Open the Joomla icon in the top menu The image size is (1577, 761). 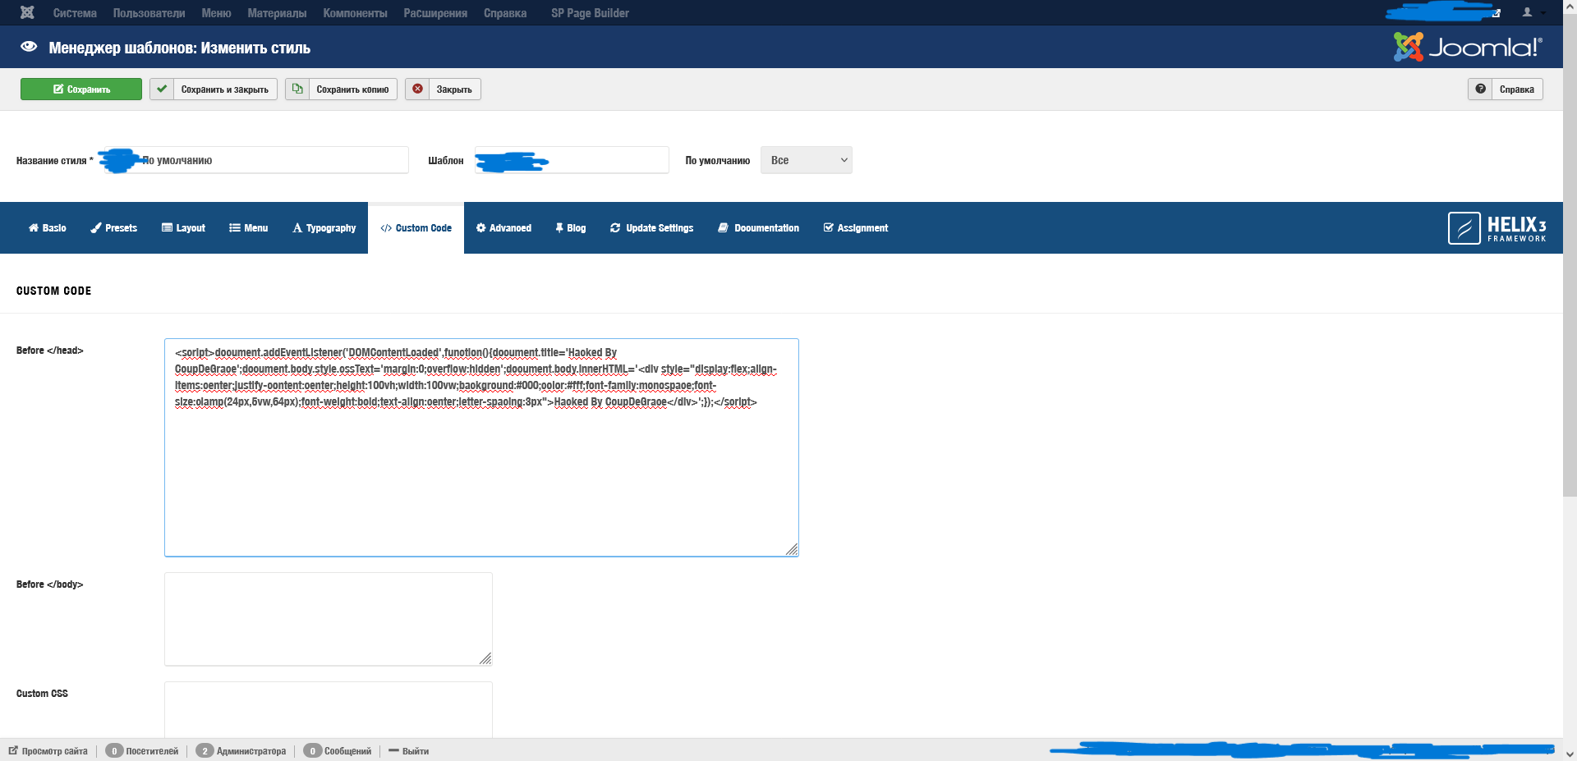pyautogui.click(x=27, y=12)
